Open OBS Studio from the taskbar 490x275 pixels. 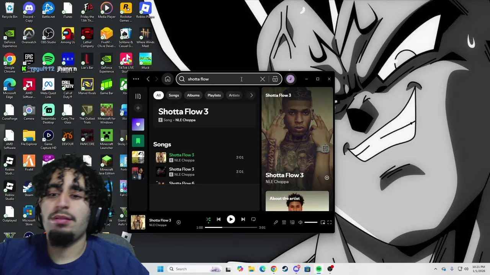pyautogui.click(x=330, y=269)
